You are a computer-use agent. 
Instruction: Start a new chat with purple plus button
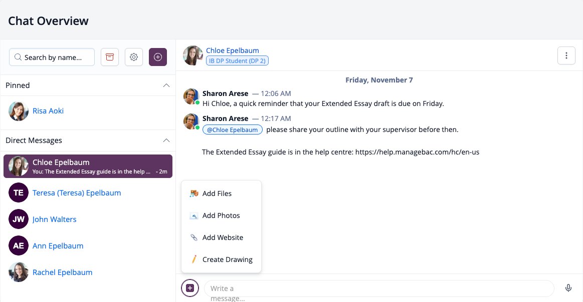158,57
